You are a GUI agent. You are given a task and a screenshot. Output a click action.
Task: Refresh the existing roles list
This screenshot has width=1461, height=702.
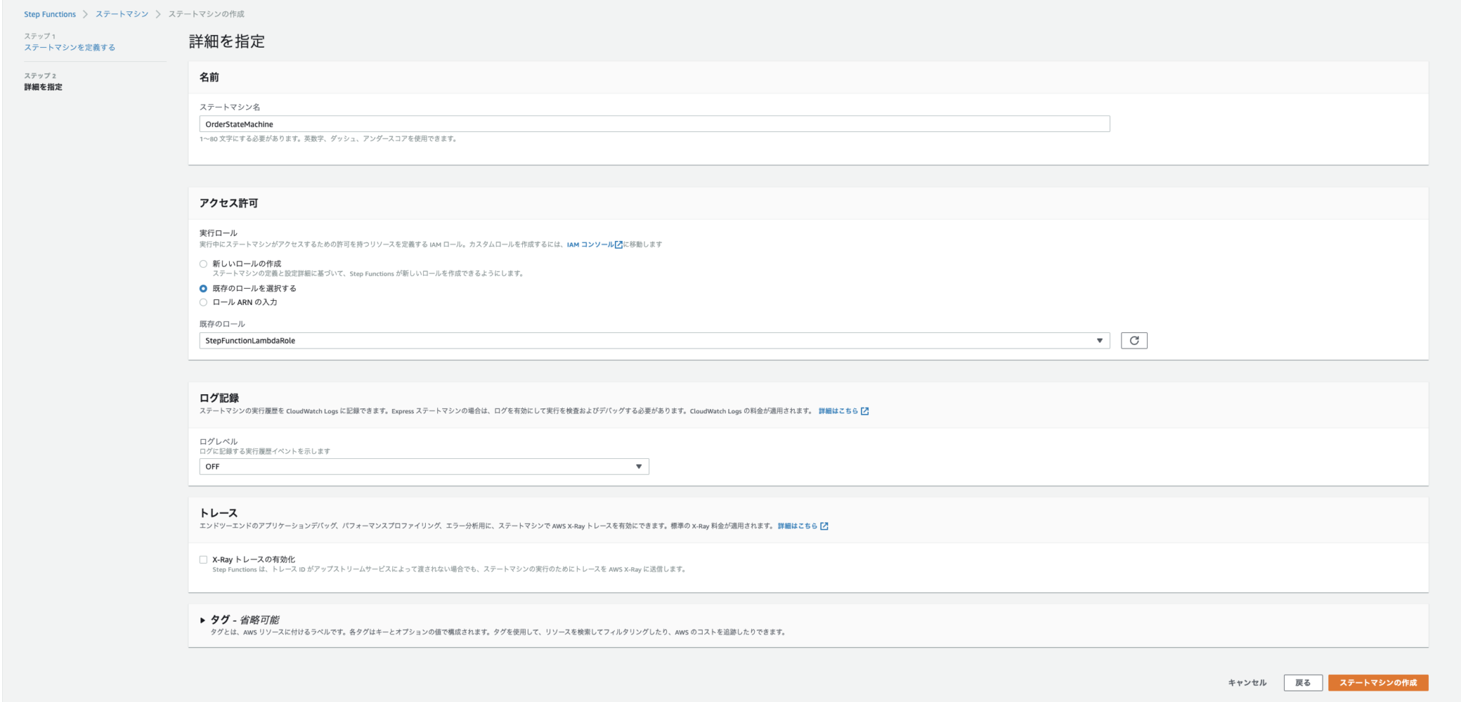coord(1135,340)
